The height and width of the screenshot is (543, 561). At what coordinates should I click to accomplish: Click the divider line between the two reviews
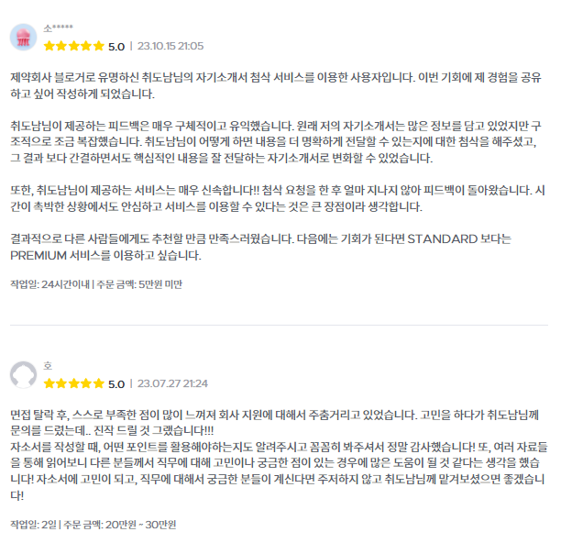click(279, 325)
